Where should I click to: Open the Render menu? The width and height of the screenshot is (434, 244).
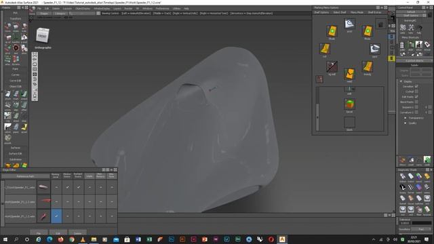click(128, 9)
